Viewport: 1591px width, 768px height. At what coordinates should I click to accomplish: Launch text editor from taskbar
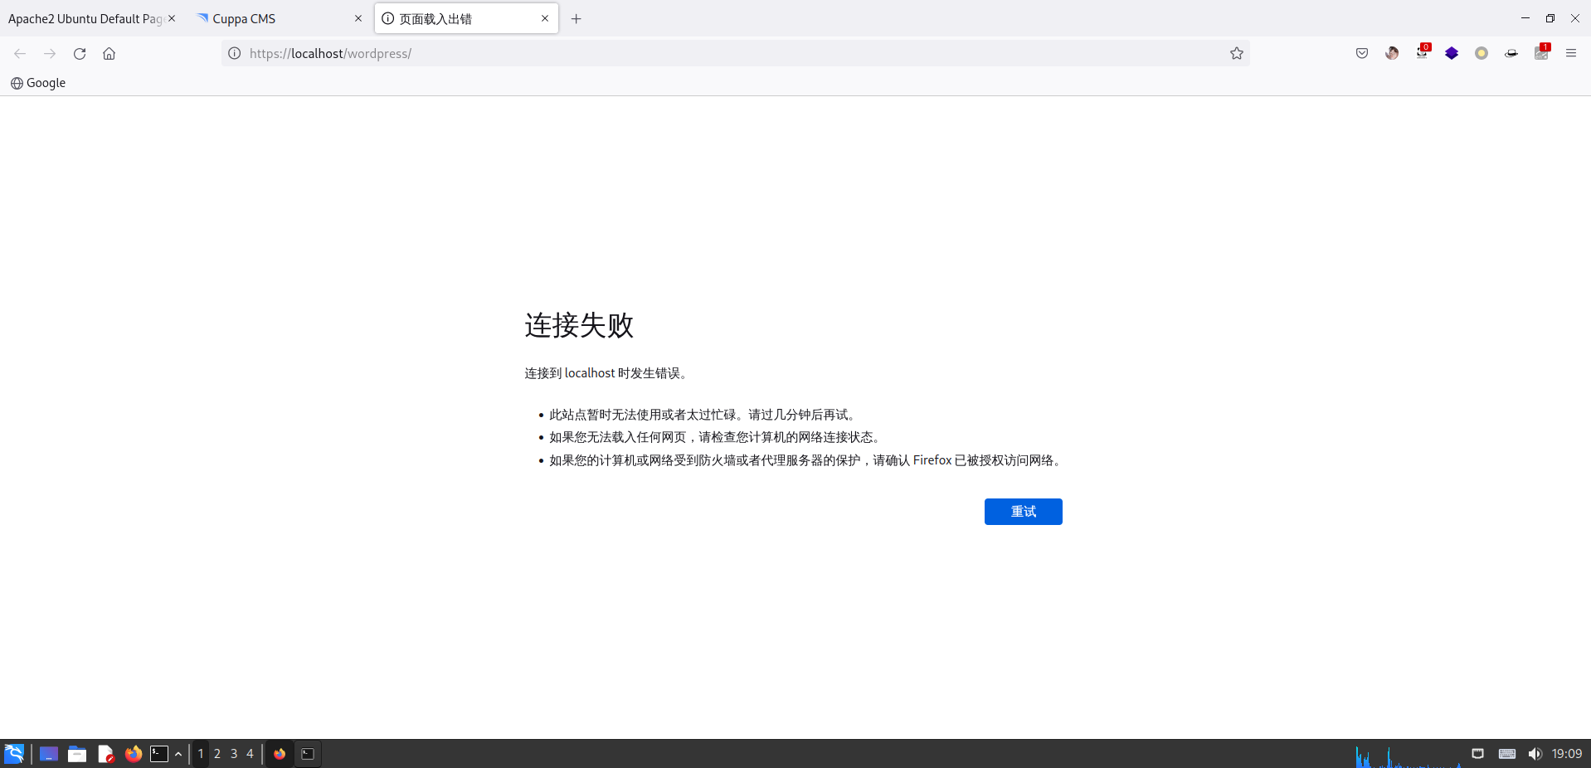105,754
